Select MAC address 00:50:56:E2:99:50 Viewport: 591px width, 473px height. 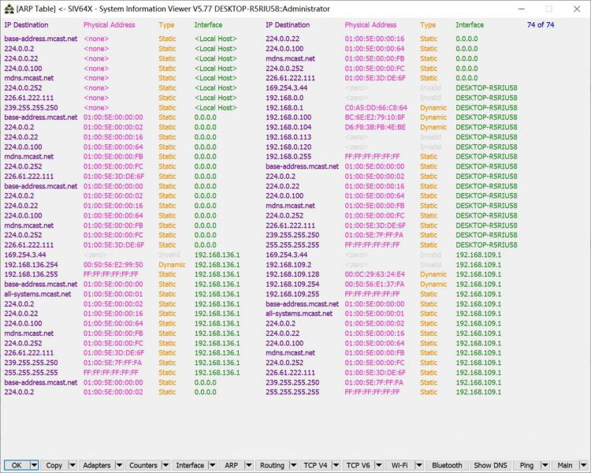pyautogui.click(x=113, y=264)
